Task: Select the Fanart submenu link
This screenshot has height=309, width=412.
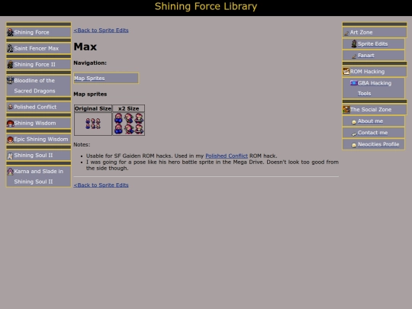Action: coord(366,56)
